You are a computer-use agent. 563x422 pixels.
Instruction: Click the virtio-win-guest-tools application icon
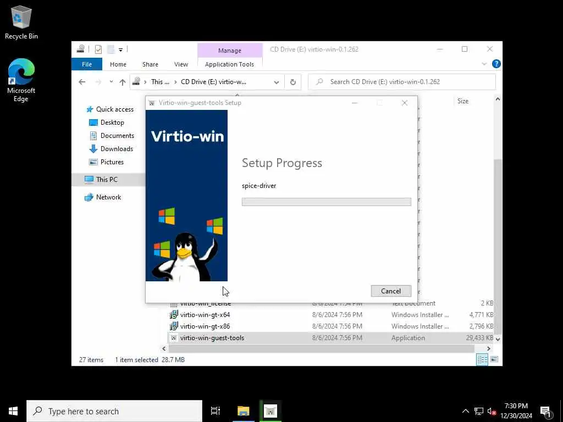coord(174,338)
